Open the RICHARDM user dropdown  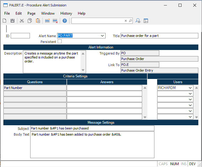190,88
